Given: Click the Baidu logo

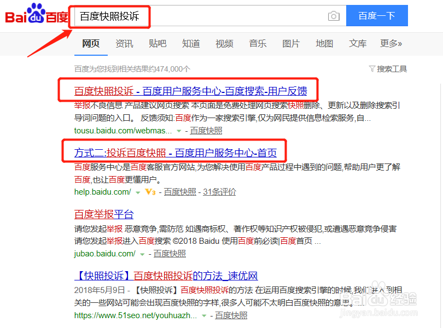Looking at the screenshot, I should 37,14.
